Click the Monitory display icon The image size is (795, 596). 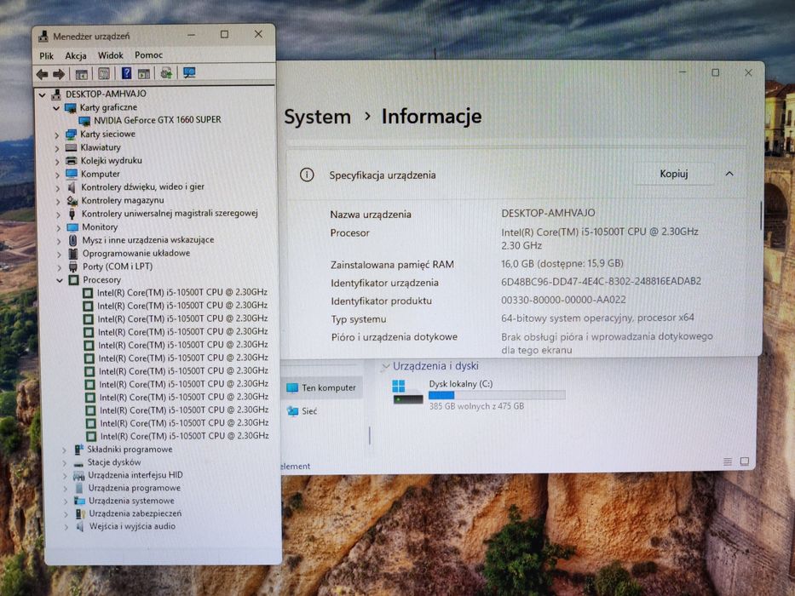(x=72, y=227)
